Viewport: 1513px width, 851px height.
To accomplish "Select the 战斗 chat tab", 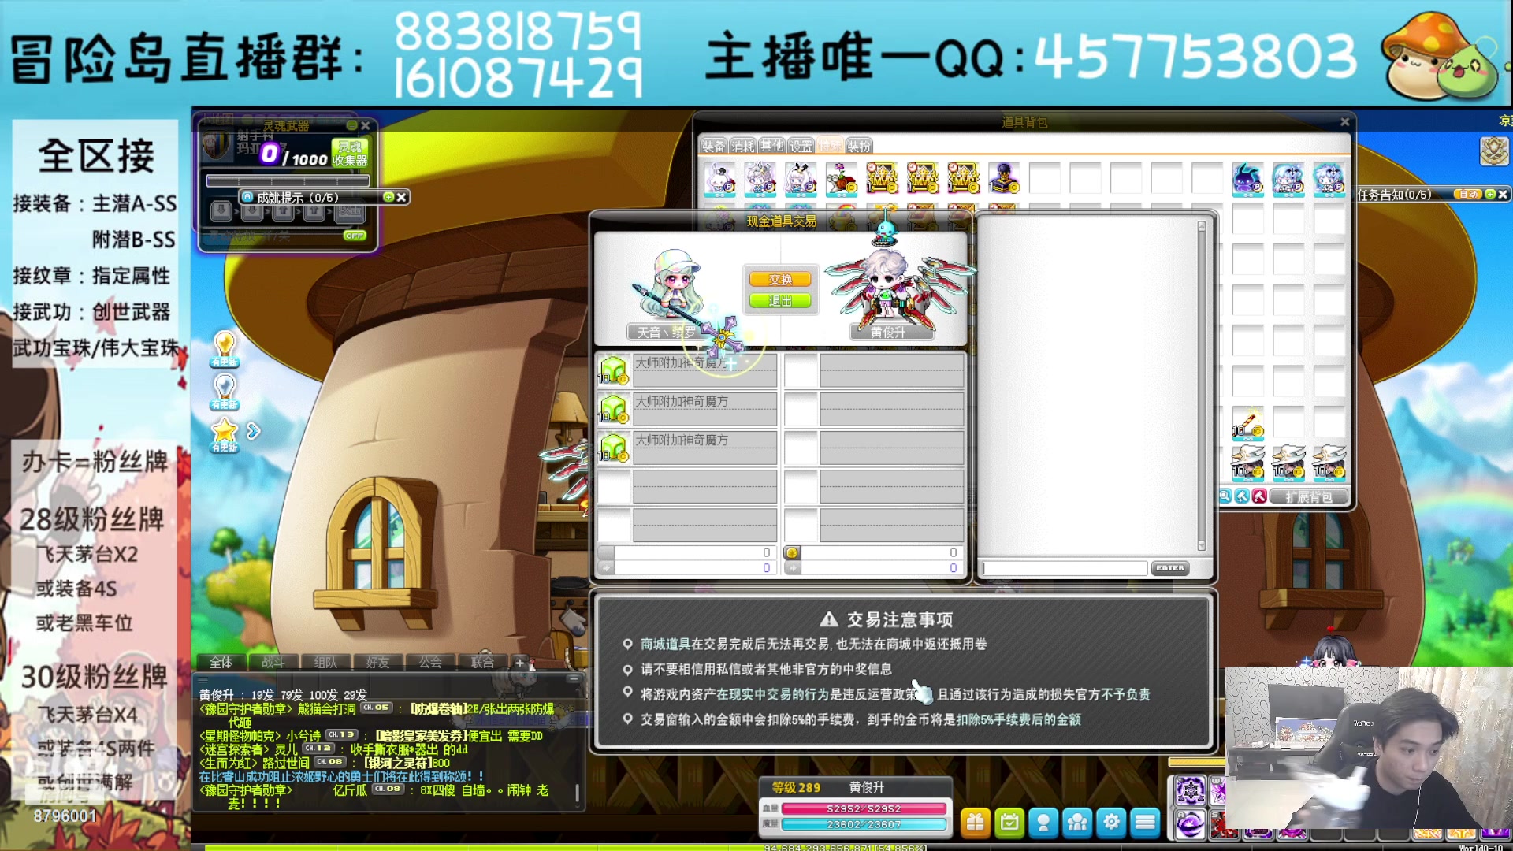I will tap(273, 663).
